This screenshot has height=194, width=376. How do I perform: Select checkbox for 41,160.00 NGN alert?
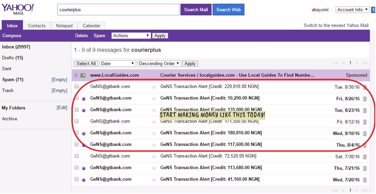[77, 179]
